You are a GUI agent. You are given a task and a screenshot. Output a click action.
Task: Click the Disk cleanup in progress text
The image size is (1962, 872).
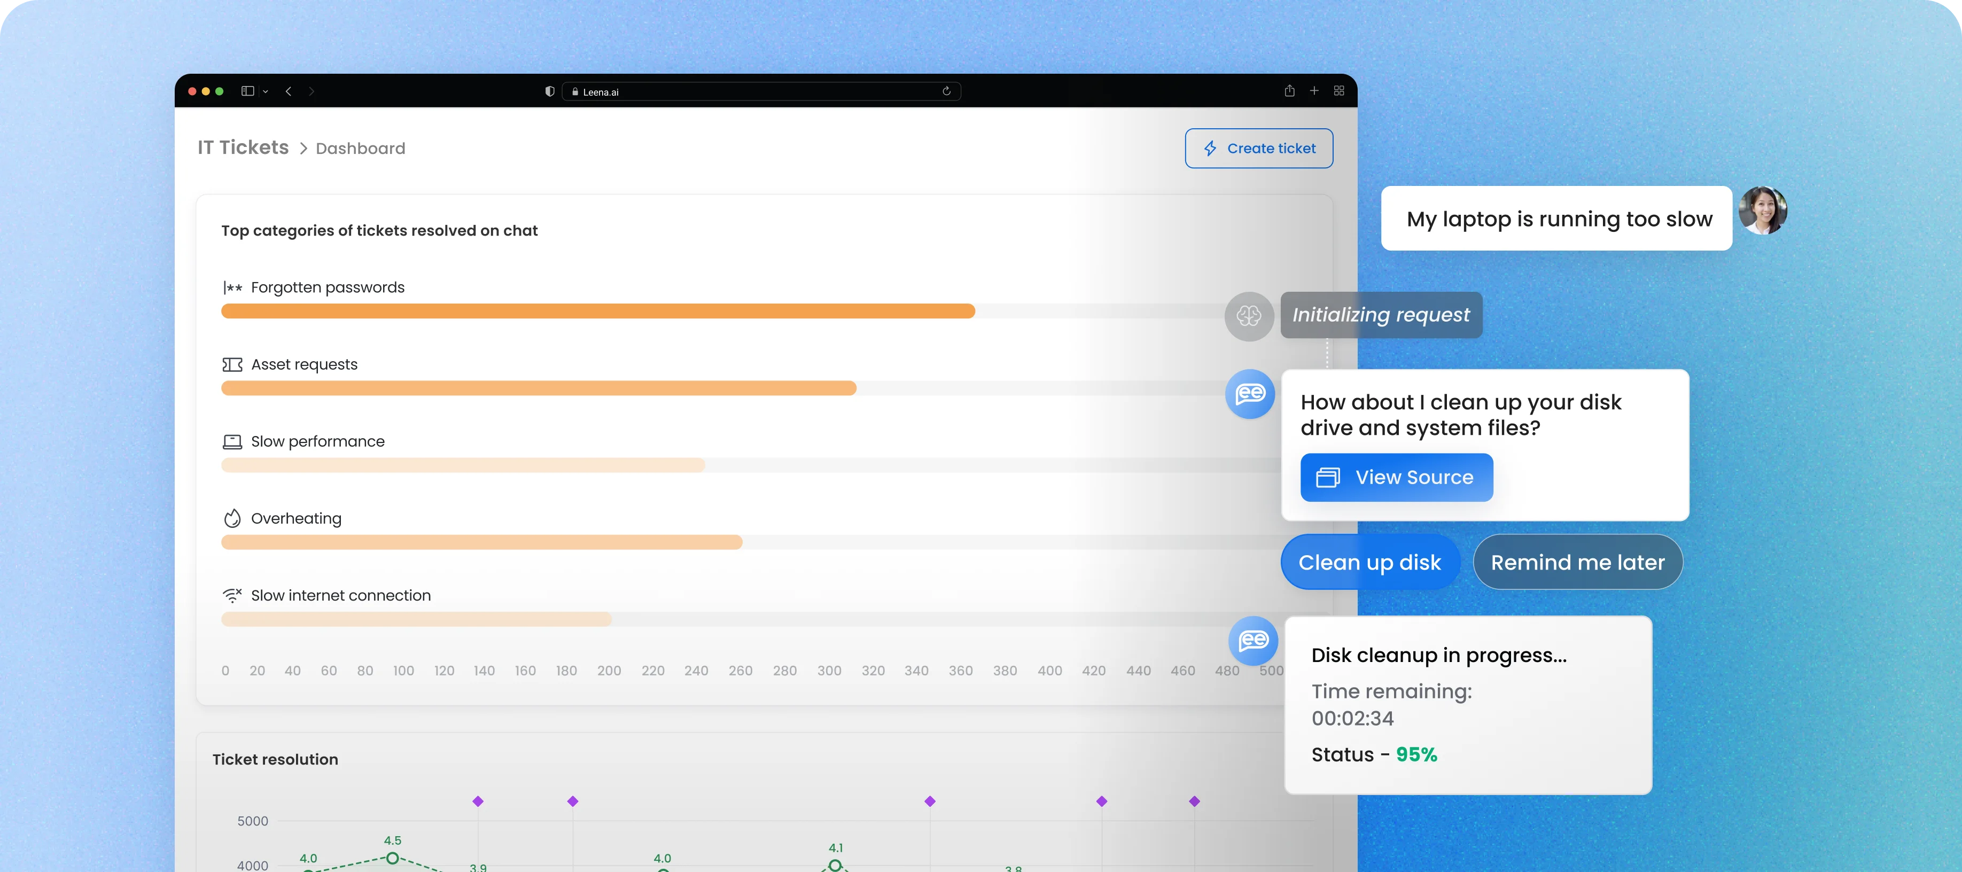1439,656
